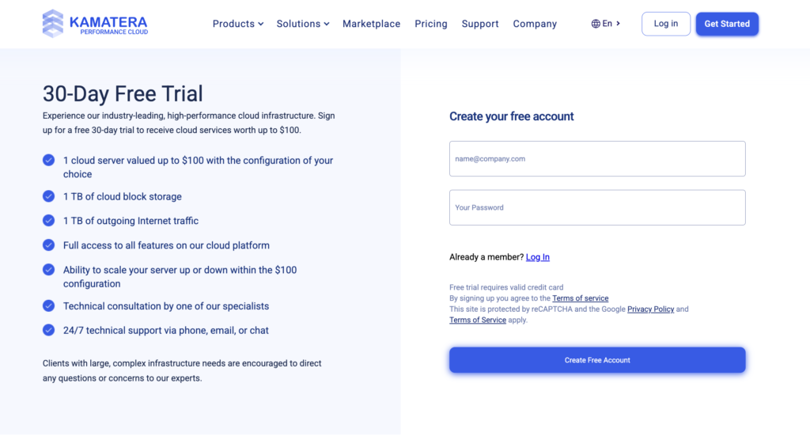
Task: Click checkmark icon beside cloud block storage
Action: coord(48,196)
